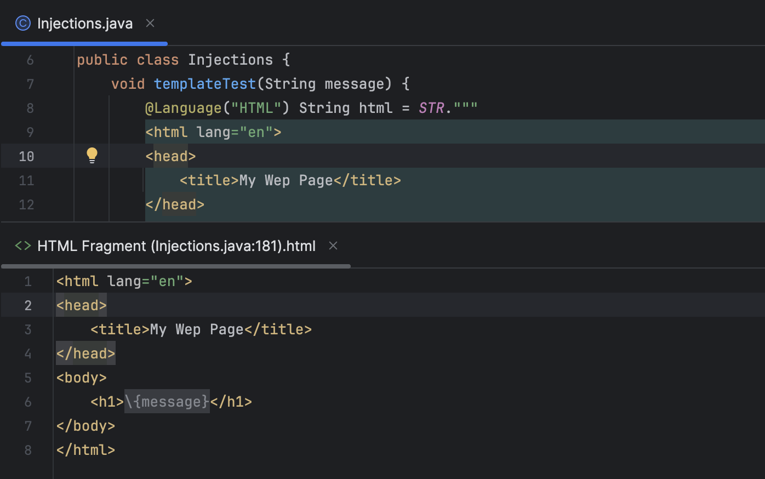
Task: Toggle selection of line number 2 in fragment
Action: [x=27, y=305]
